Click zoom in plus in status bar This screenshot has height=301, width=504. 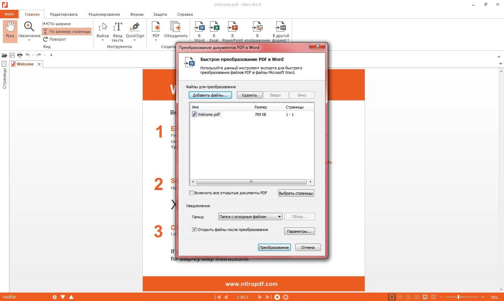click(483, 297)
